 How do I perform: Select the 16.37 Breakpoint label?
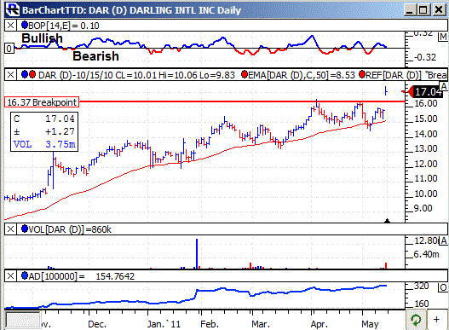click(42, 102)
